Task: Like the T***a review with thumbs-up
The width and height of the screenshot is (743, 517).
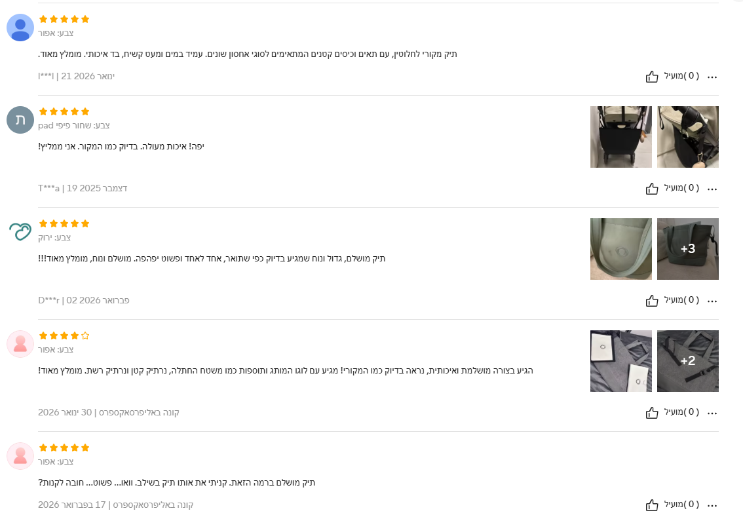Action: [651, 189]
